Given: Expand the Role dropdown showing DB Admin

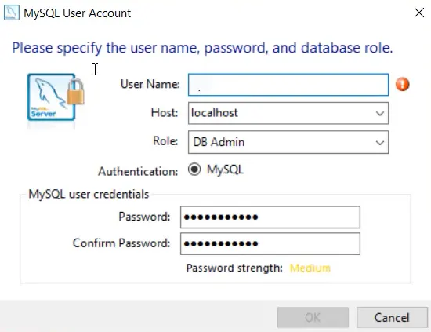Looking at the screenshot, I should (288, 142).
